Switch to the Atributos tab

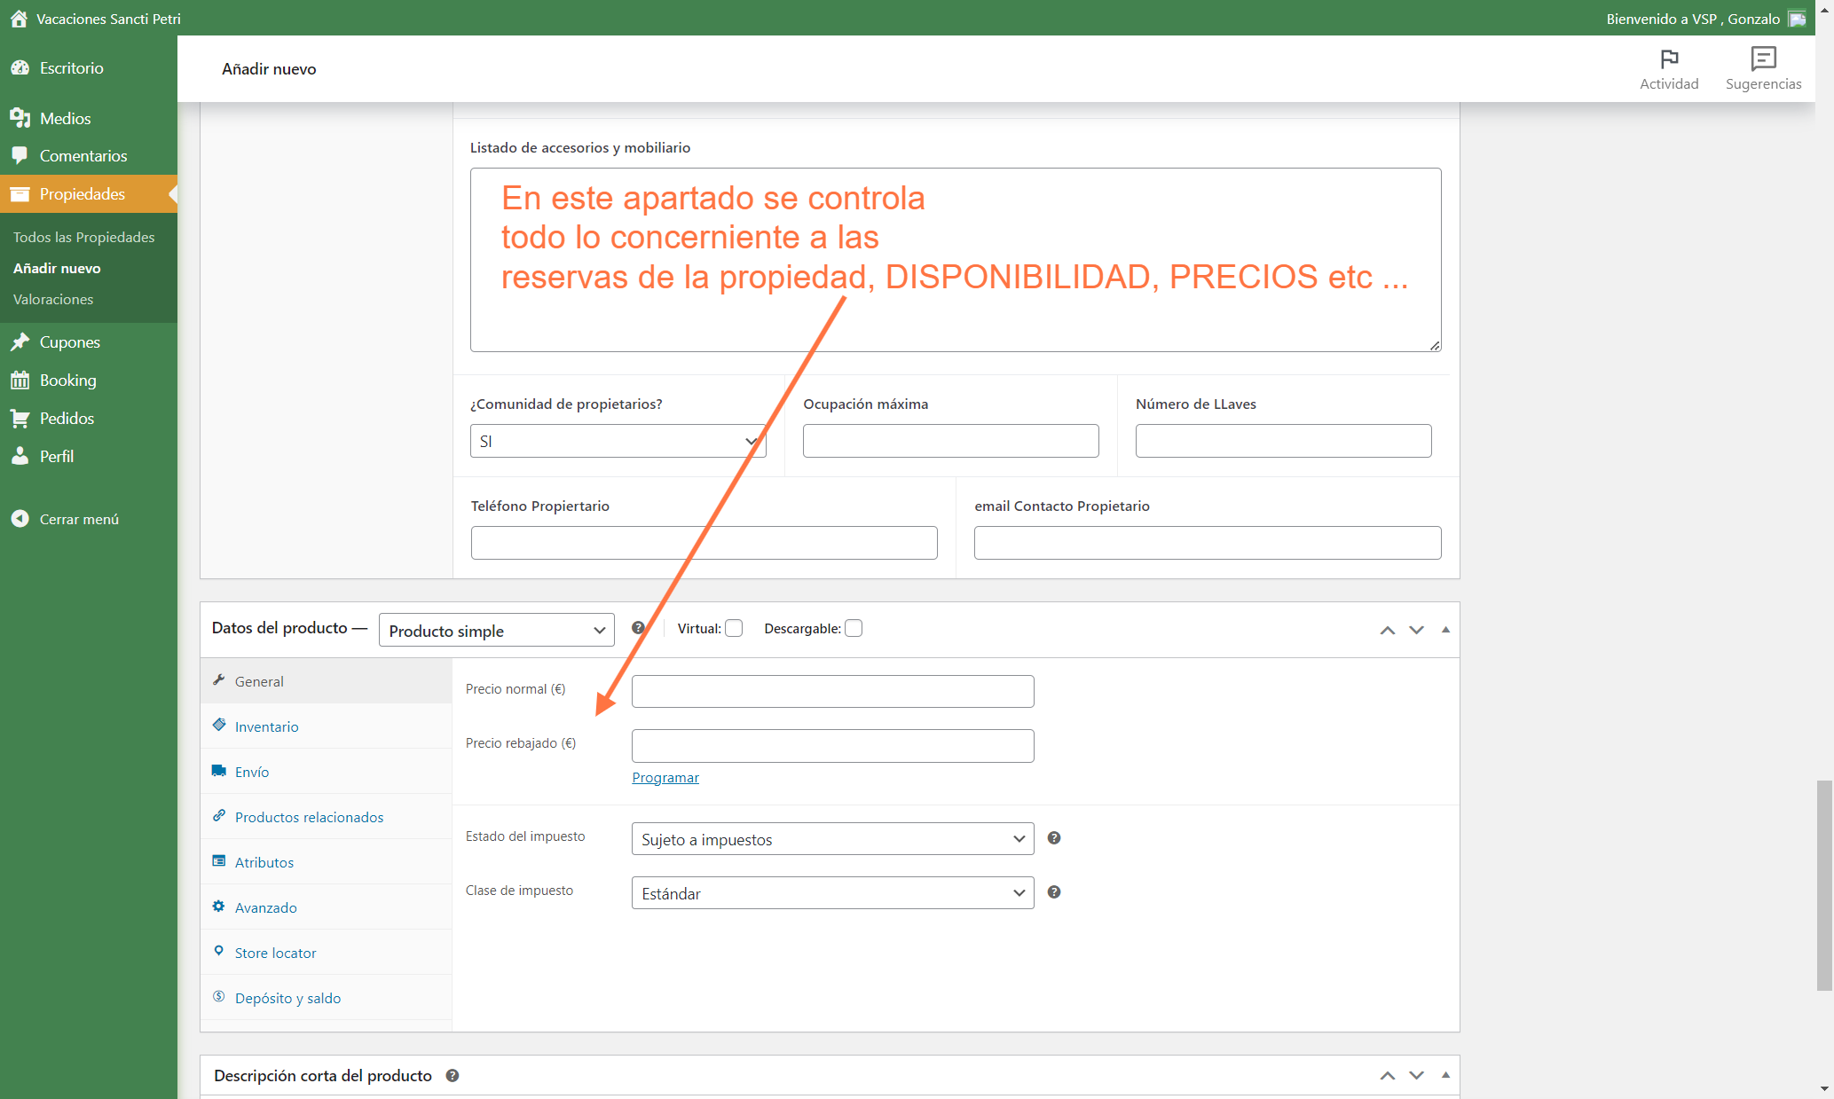(327, 862)
